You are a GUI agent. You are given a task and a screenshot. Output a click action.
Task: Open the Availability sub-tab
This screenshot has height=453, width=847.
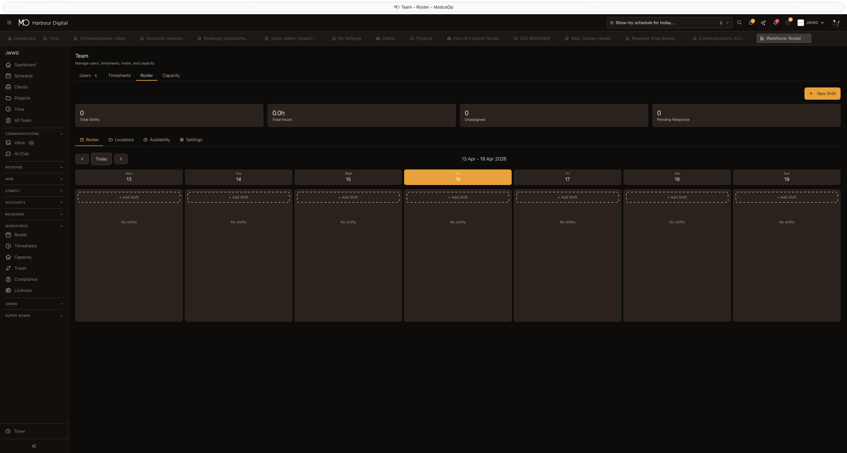click(157, 140)
